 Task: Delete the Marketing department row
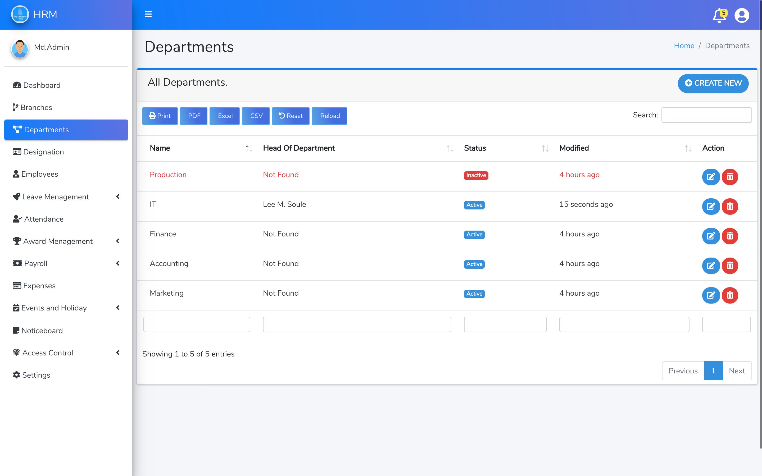(730, 295)
